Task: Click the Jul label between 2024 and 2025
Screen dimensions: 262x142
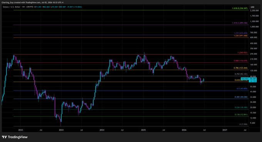Action: (x=122, y=130)
